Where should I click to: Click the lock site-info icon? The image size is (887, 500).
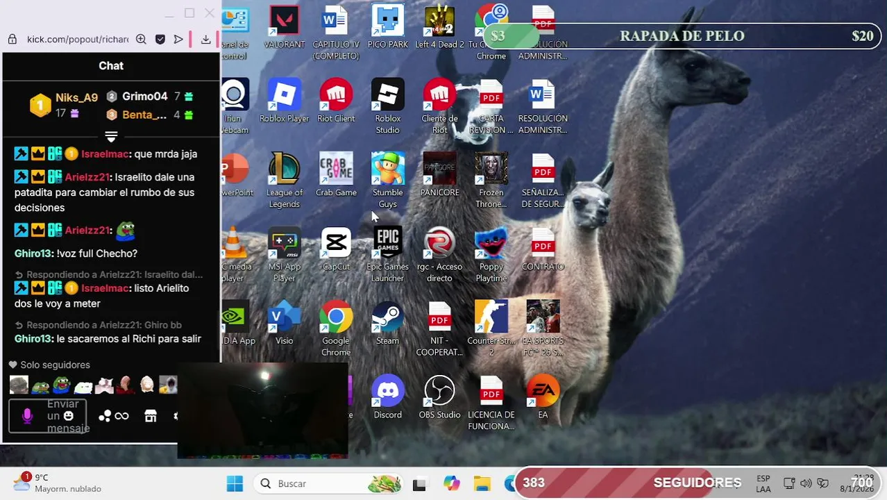coord(12,40)
